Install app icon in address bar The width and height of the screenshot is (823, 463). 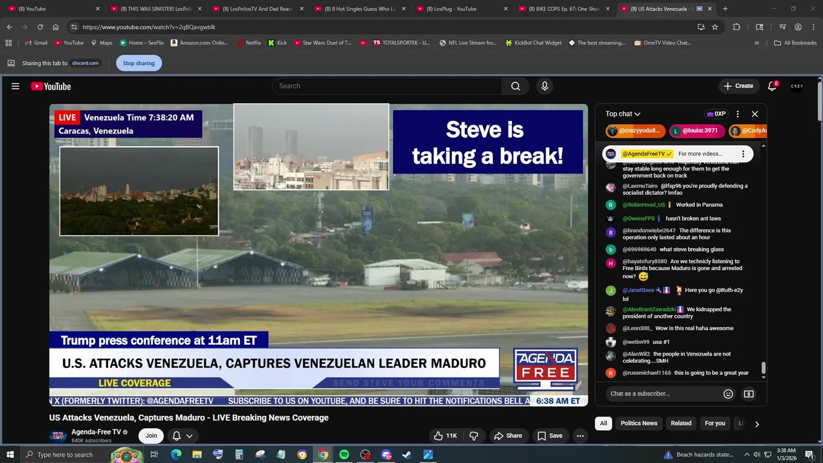point(701,27)
